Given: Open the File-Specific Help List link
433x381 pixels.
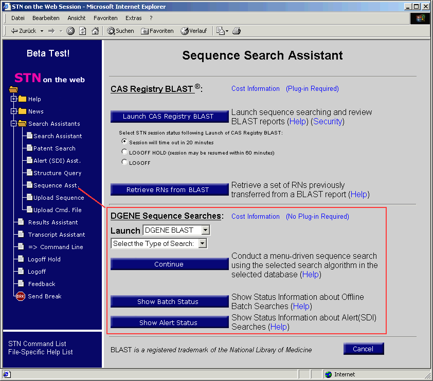Looking at the screenshot, I should click(40, 352).
